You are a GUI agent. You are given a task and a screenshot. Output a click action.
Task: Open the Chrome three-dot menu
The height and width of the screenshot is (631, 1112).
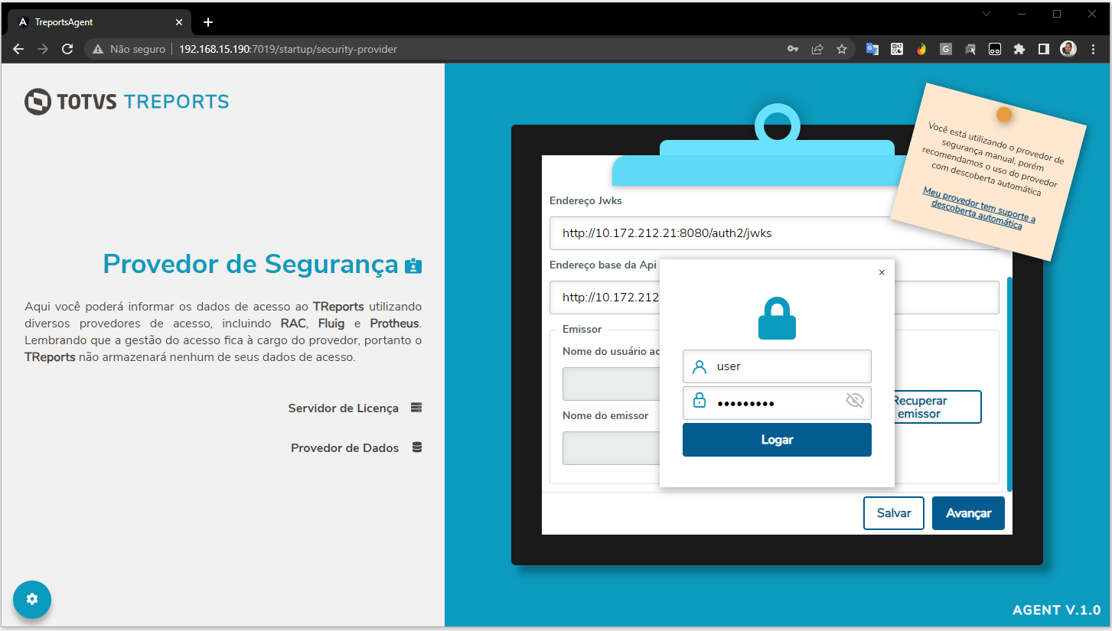[1091, 49]
